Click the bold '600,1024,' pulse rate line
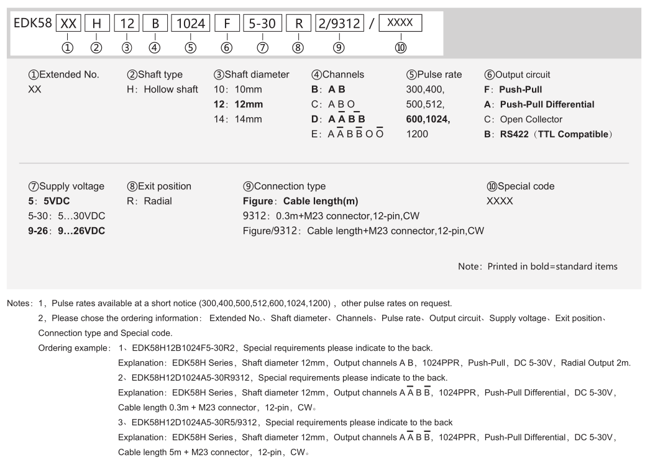 click(x=428, y=119)
